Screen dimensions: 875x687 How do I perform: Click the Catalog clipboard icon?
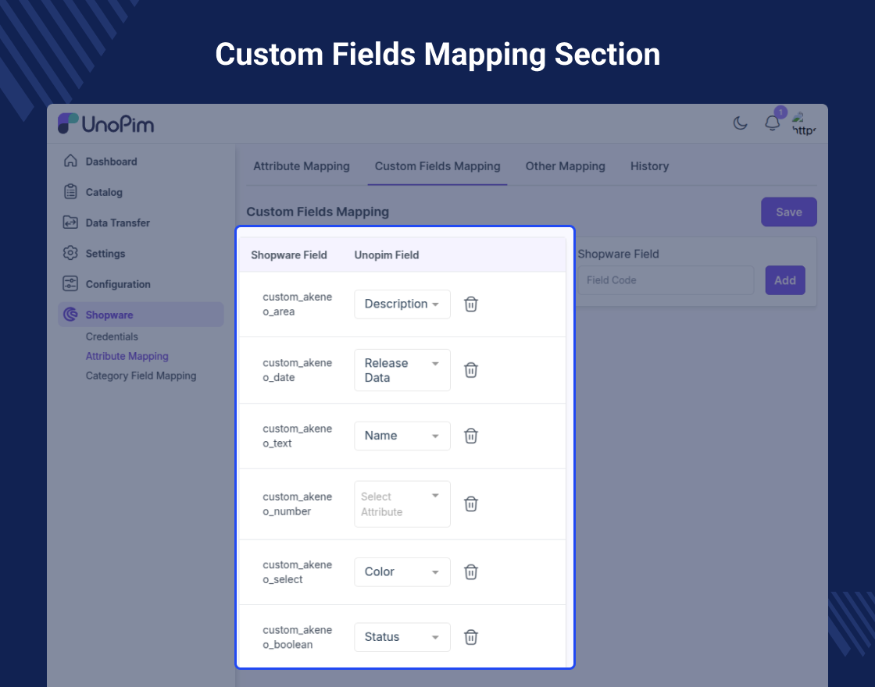(x=70, y=192)
